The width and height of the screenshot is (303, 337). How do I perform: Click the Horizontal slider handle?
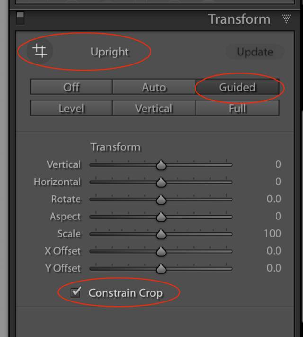tap(161, 182)
